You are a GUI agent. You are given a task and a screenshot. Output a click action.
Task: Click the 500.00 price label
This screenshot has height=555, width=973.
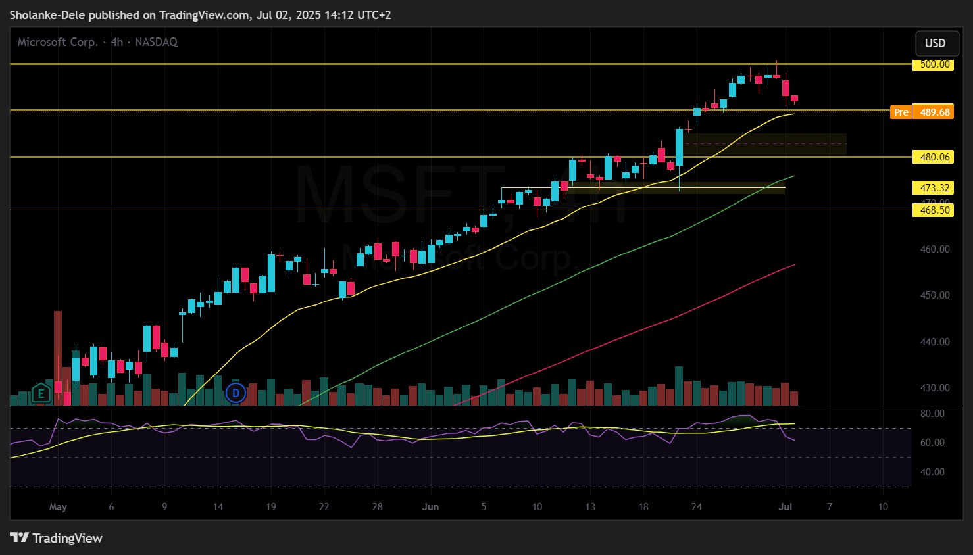[x=933, y=64]
